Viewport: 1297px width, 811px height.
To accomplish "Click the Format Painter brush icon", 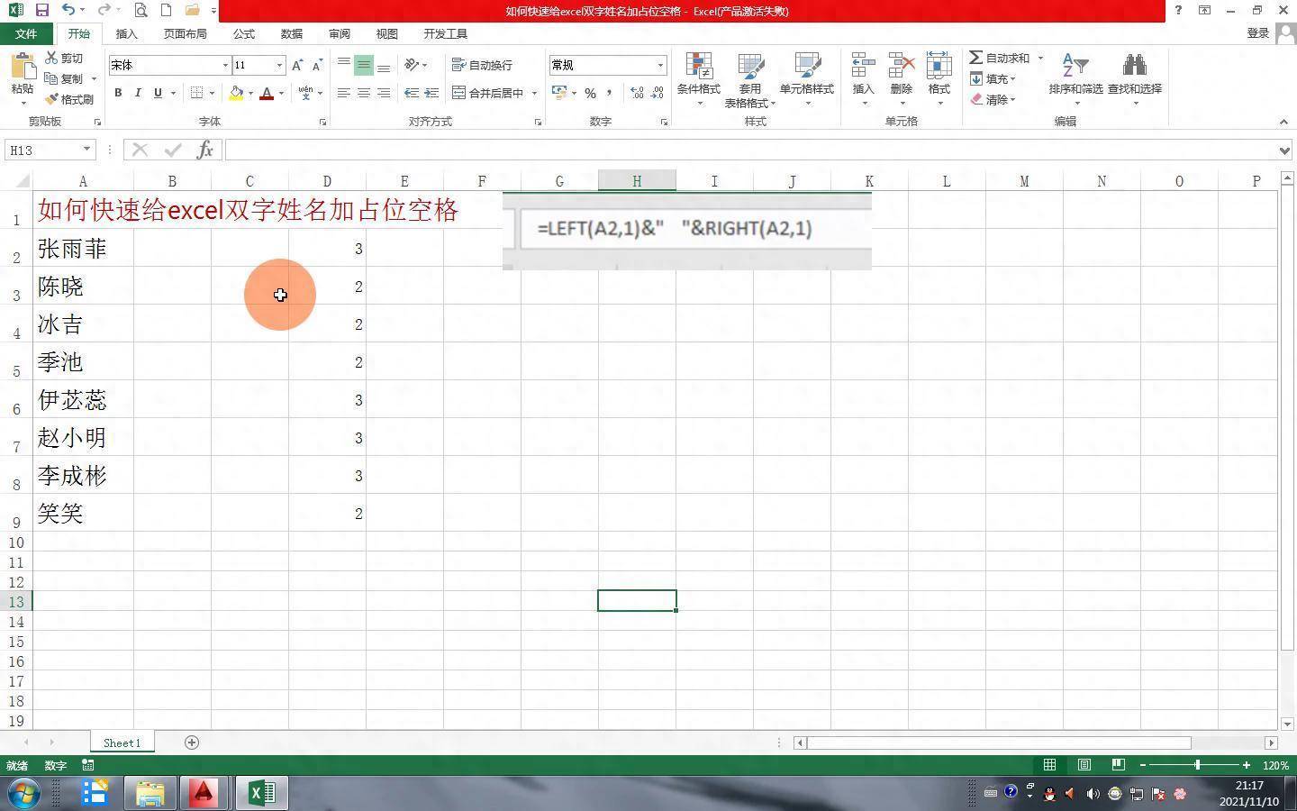I will tap(52, 99).
